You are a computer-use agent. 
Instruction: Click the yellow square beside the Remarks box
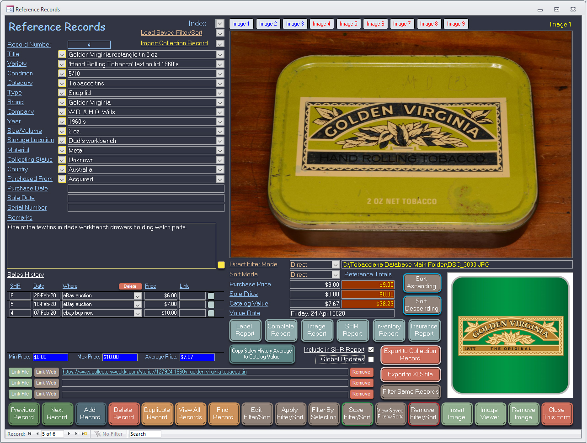(x=221, y=264)
